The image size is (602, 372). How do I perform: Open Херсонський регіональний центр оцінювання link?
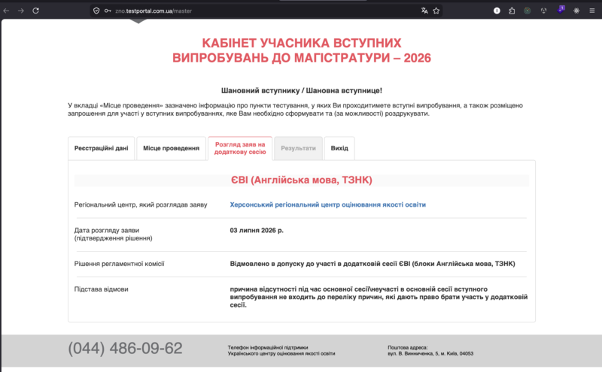(328, 205)
